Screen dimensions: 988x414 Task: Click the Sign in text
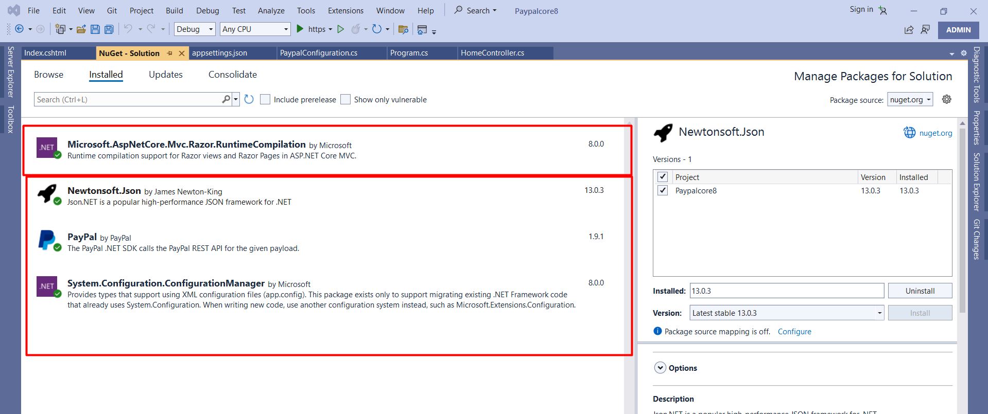click(861, 9)
